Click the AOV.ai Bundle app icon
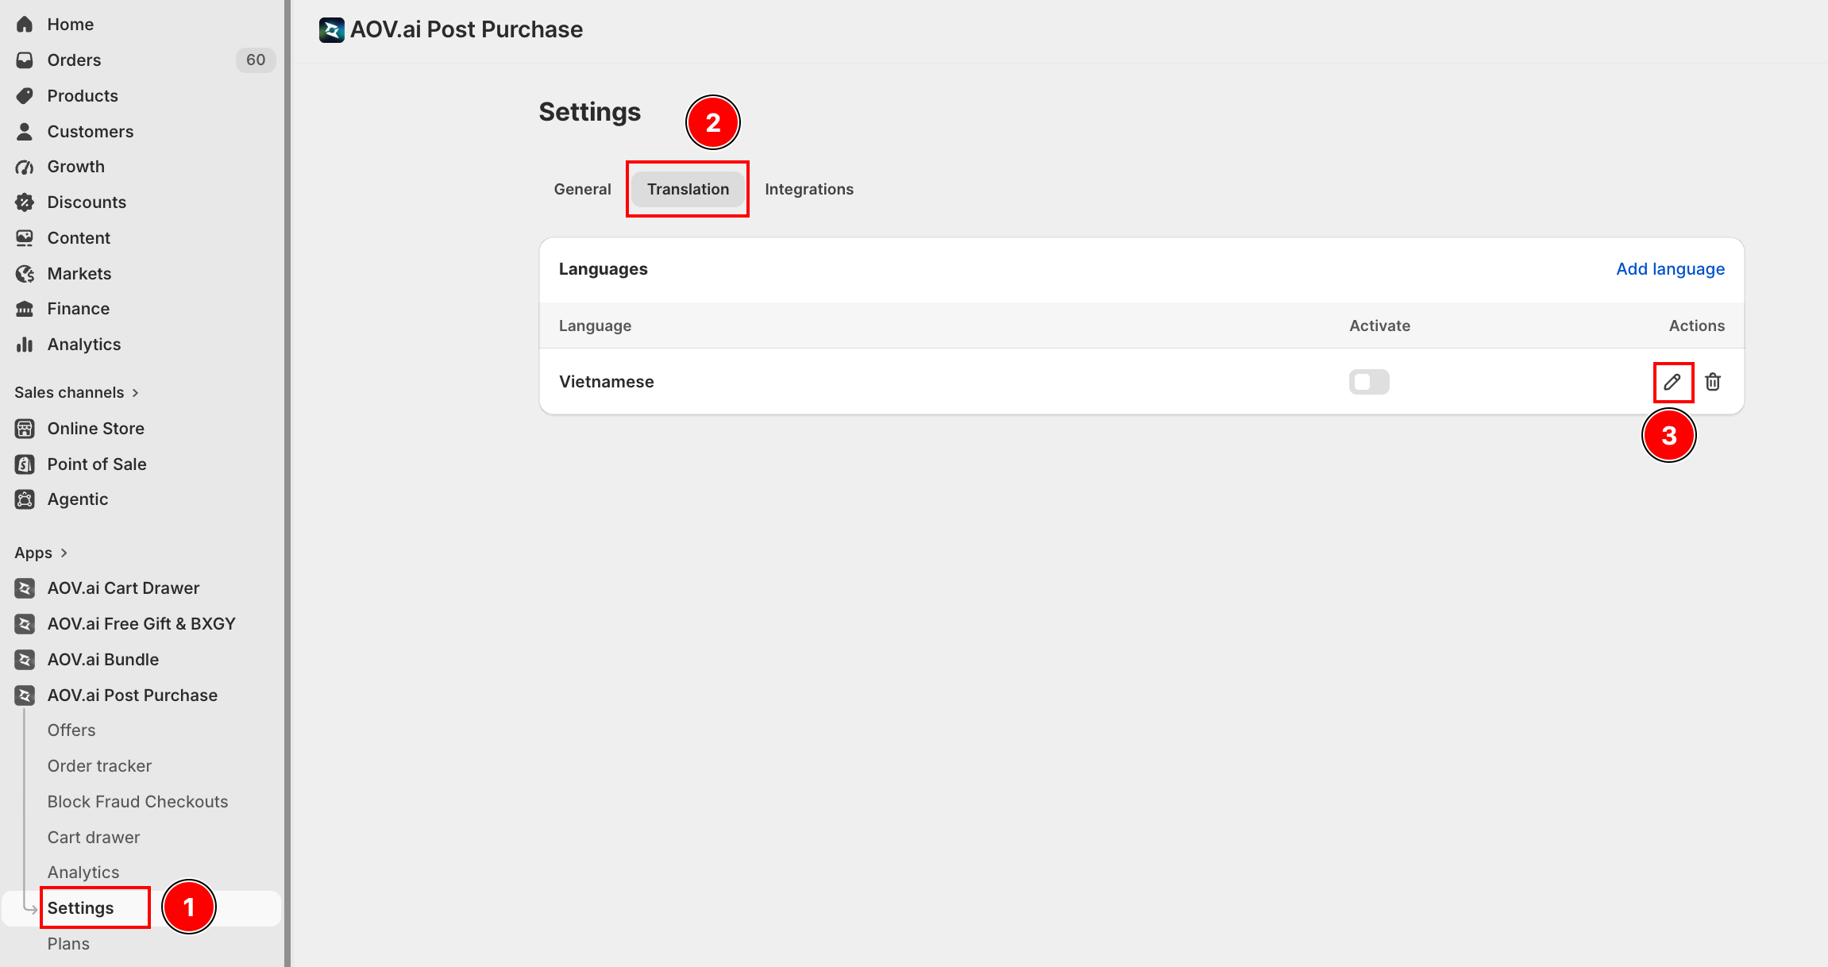1828x967 pixels. pyautogui.click(x=25, y=660)
